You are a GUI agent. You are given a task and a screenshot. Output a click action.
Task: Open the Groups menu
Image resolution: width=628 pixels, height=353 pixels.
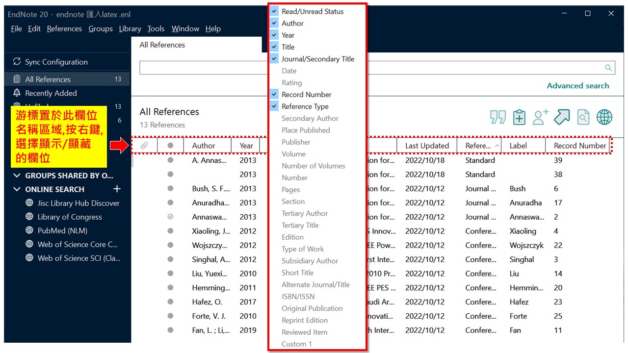click(x=101, y=28)
